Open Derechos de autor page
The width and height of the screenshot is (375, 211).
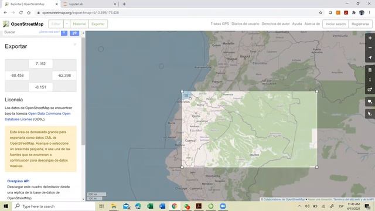(275, 23)
